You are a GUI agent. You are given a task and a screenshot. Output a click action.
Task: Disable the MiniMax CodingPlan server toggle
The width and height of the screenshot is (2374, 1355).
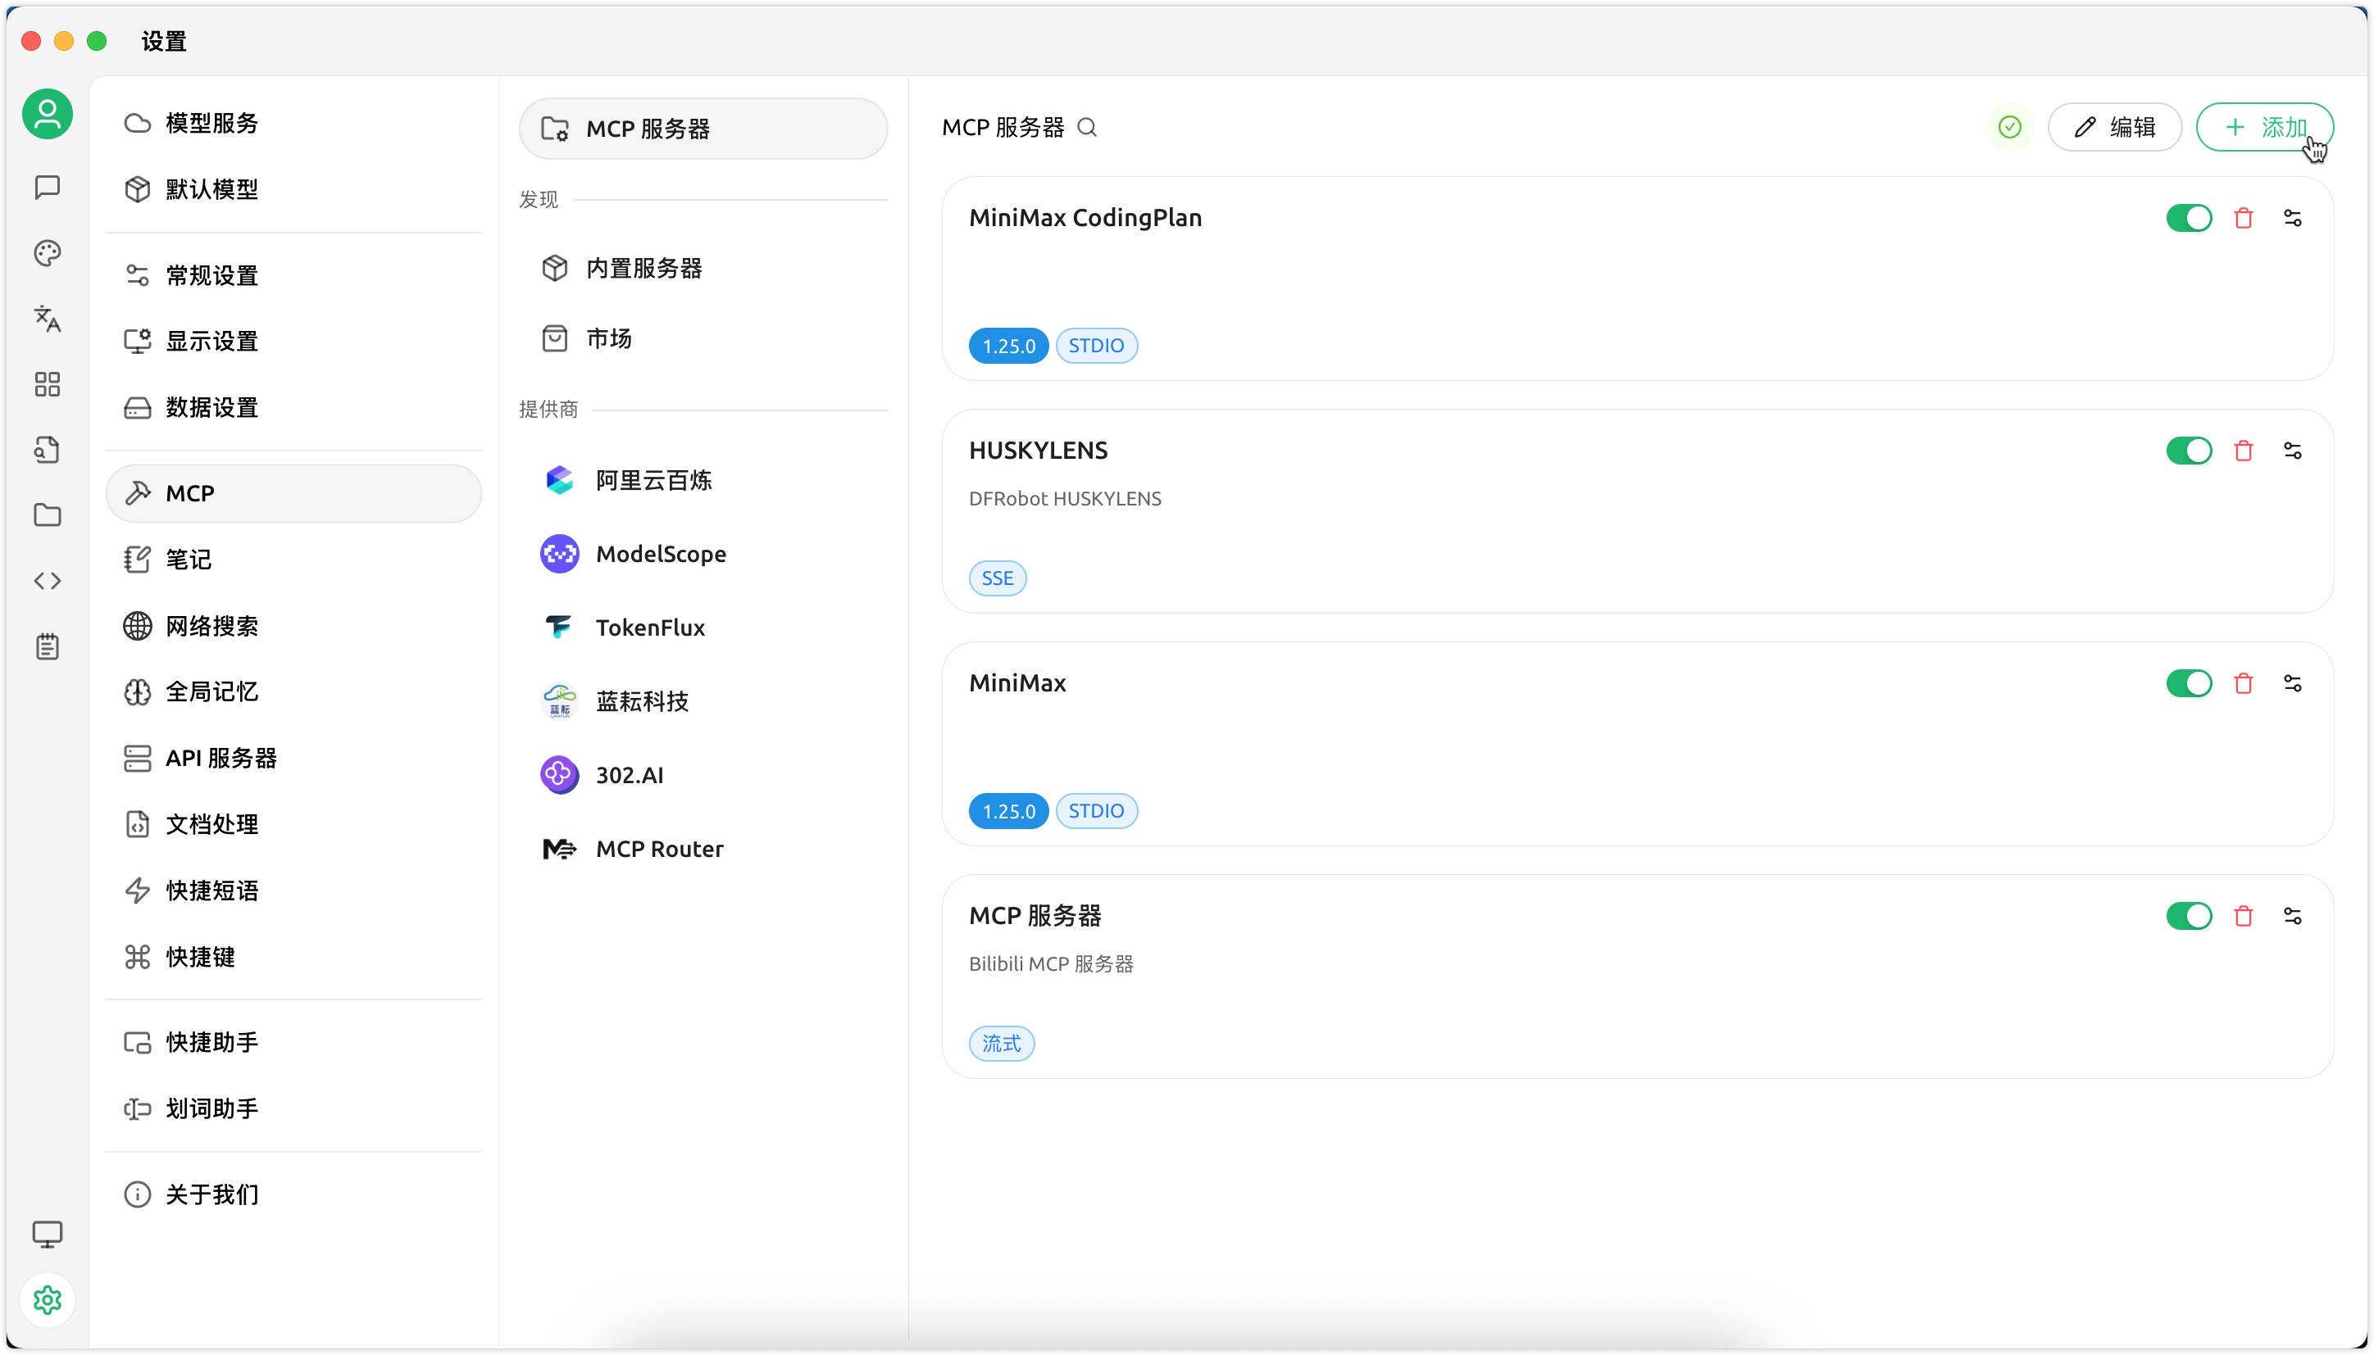tap(2188, 218)
